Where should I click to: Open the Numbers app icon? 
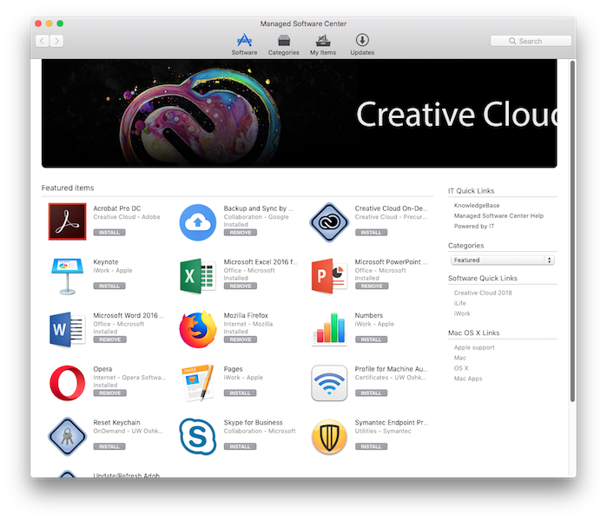coord(329,329)
